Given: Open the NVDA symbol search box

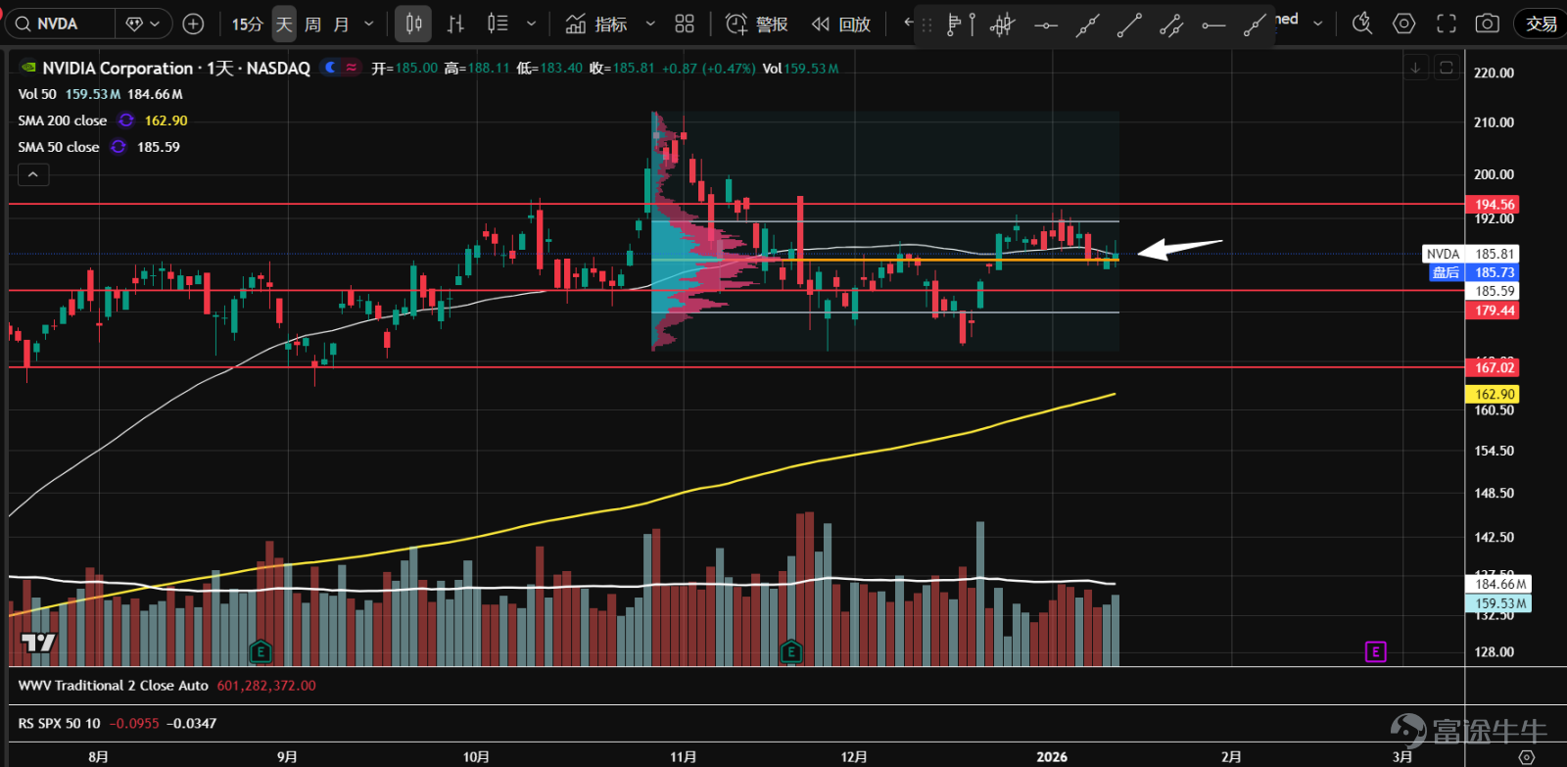Looking at the screenshot, I should coord(61,24).
